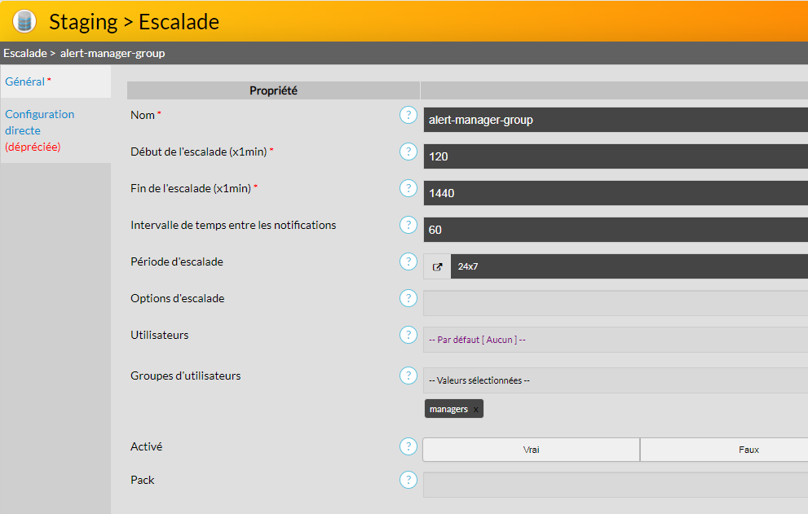Show help for Options d'escalade

[408, 298]
